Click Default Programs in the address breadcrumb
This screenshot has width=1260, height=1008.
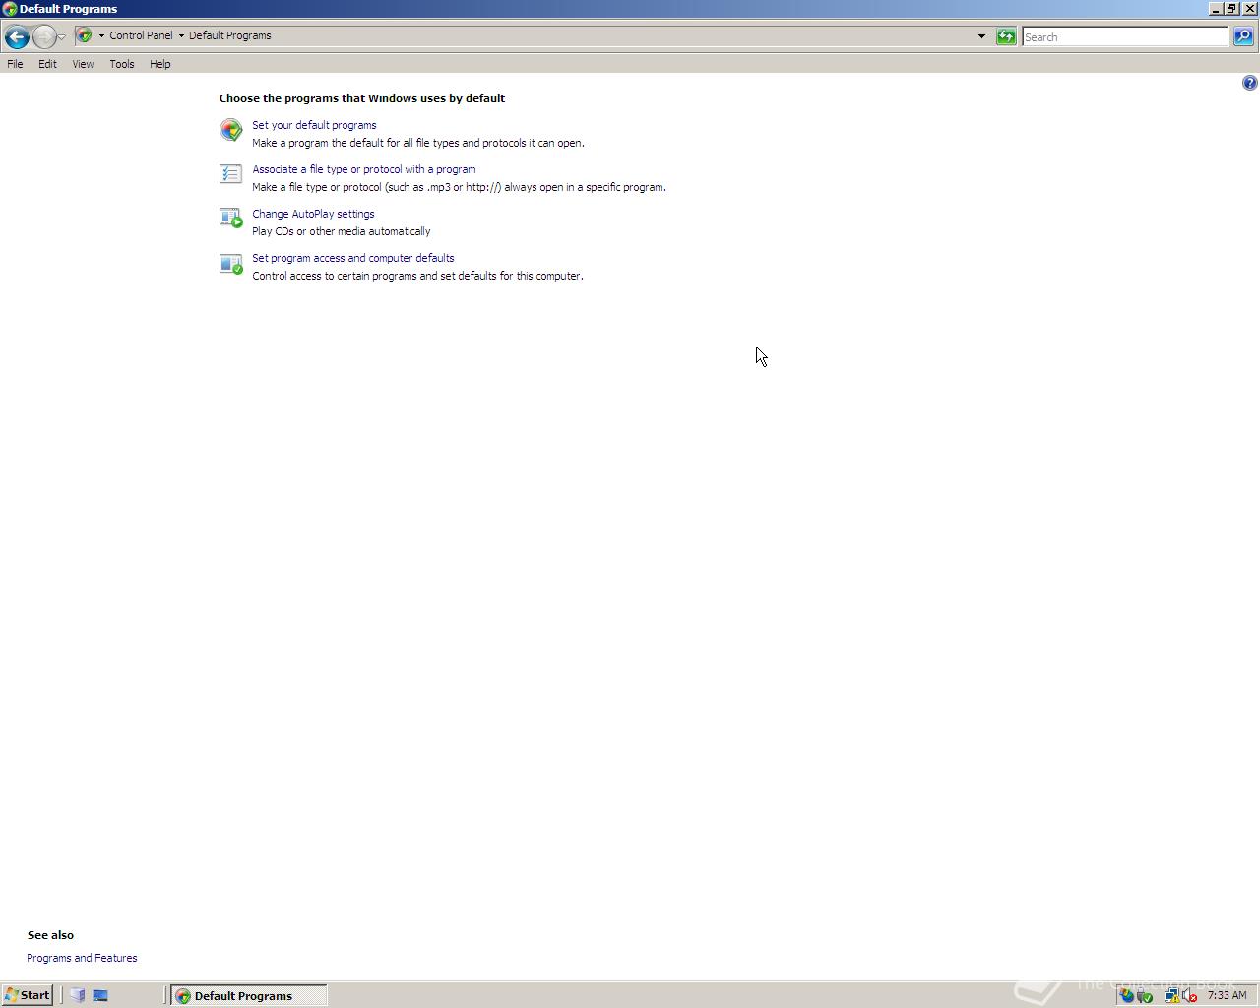pos(230,35)
